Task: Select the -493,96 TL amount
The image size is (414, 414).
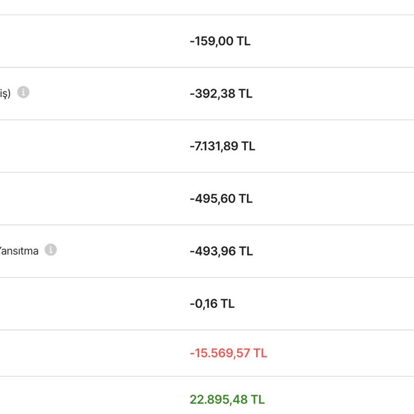Action: [221, 251]
